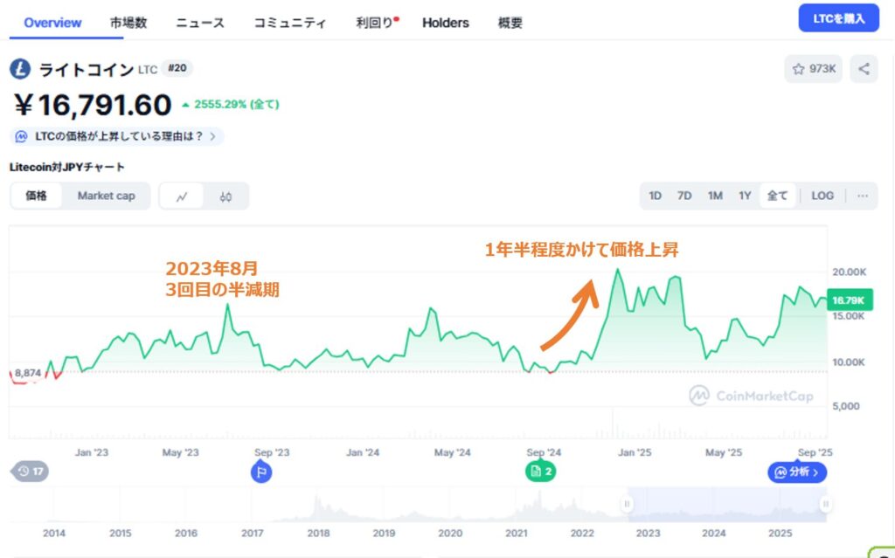Viewport: 895px width, 558px height.
Task: Click Jan '25 axis label
Action: tap(635, 452)
